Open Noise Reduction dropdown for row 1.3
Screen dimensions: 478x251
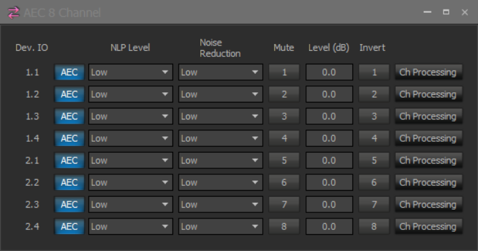click(221, 116)
